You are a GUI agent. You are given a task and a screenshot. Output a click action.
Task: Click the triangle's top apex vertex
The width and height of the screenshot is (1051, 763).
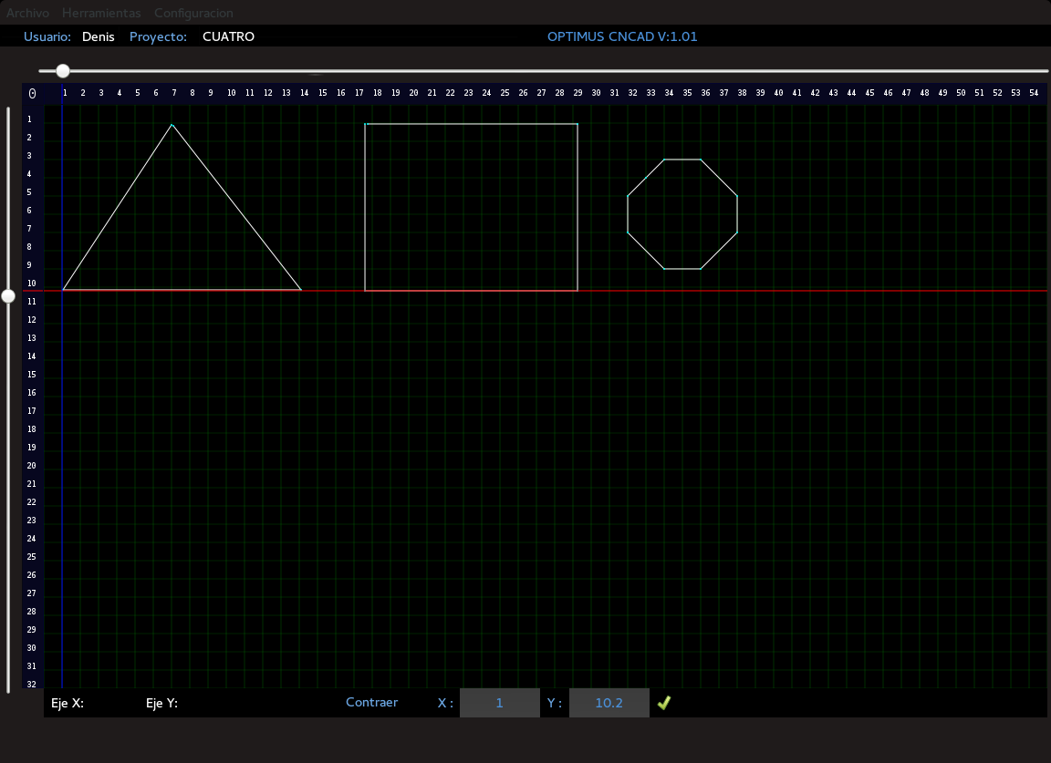click(x=172, y=125)
